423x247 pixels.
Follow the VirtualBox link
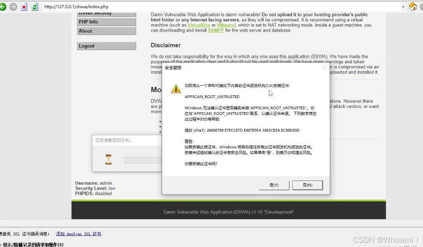(x=199, y=25)
